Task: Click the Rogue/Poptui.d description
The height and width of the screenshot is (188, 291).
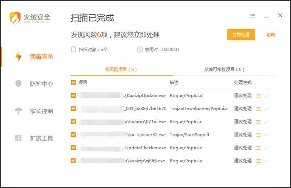Action: tap(186, 96)
